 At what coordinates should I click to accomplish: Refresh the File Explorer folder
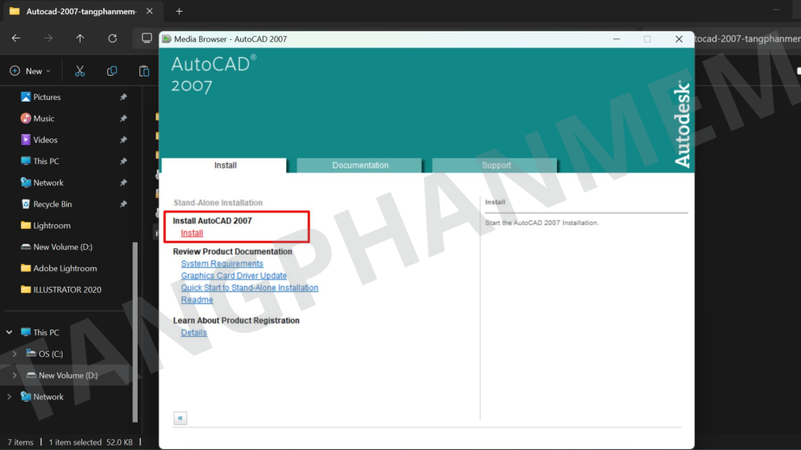point(113,38)
